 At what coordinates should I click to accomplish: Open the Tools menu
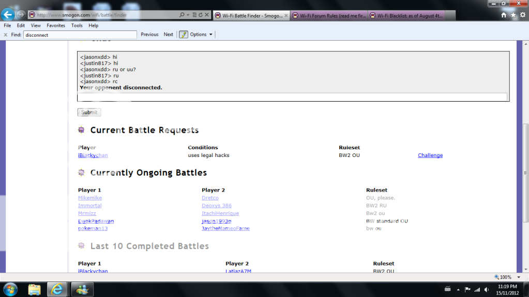(77, 25)
